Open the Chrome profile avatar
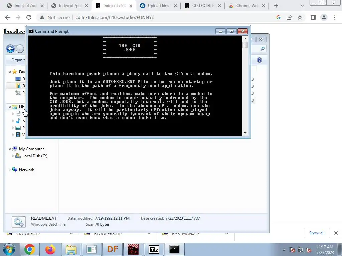Screen dimensions: 342x256 (324, 17)
